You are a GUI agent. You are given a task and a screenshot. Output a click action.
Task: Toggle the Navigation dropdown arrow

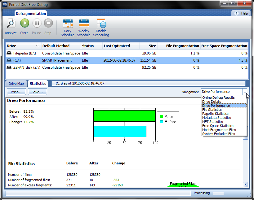[x=245, y=92]
